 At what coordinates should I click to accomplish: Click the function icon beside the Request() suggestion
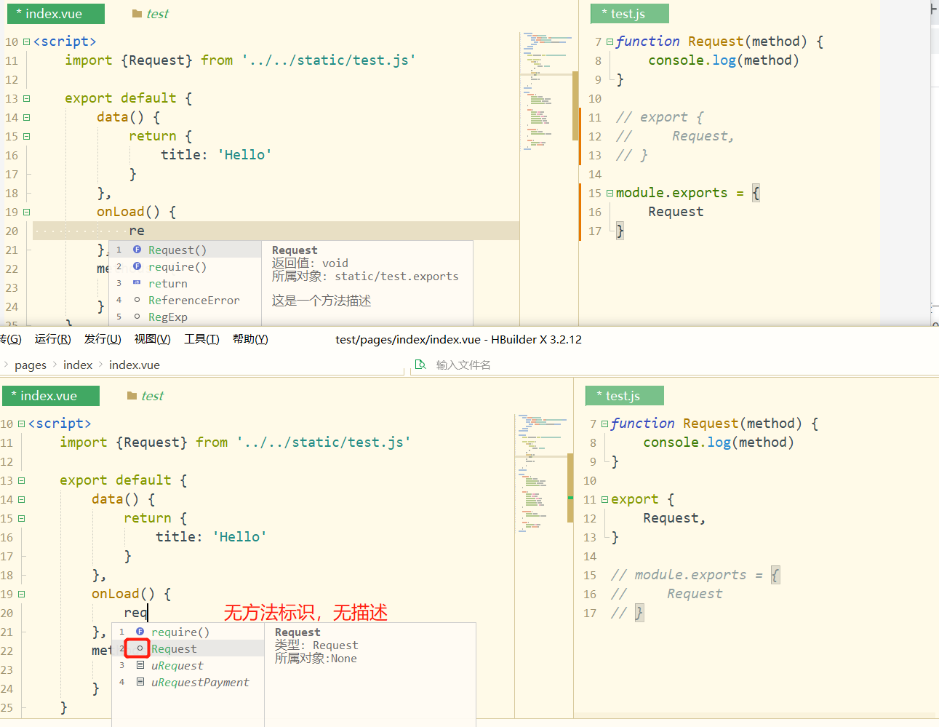137,250
